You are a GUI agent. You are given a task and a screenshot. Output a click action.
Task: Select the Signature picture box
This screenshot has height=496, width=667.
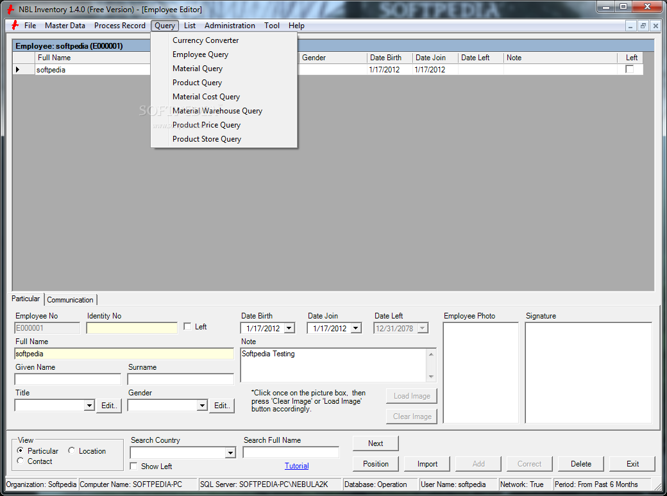pos(588,373)
